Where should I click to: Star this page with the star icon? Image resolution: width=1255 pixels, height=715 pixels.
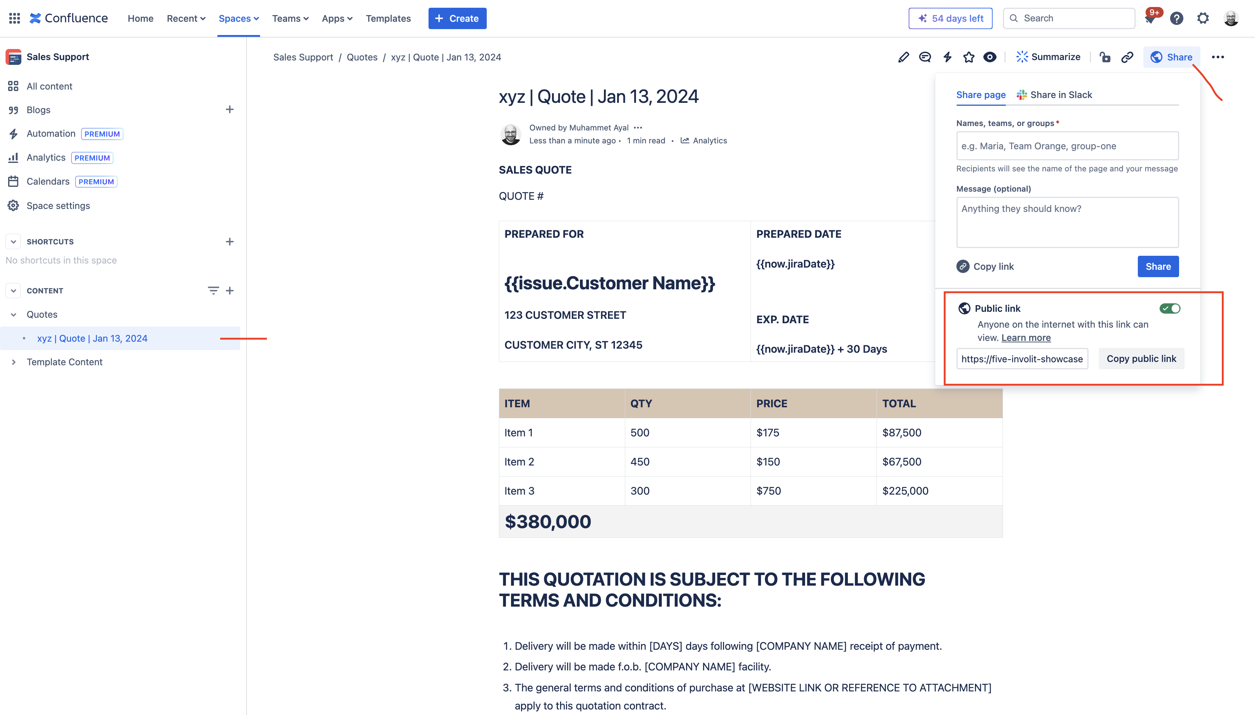click(x=968, y=57)
